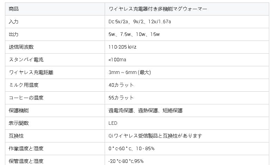Click the 出力 row label

pyautogui.click(x=14, y=34)
